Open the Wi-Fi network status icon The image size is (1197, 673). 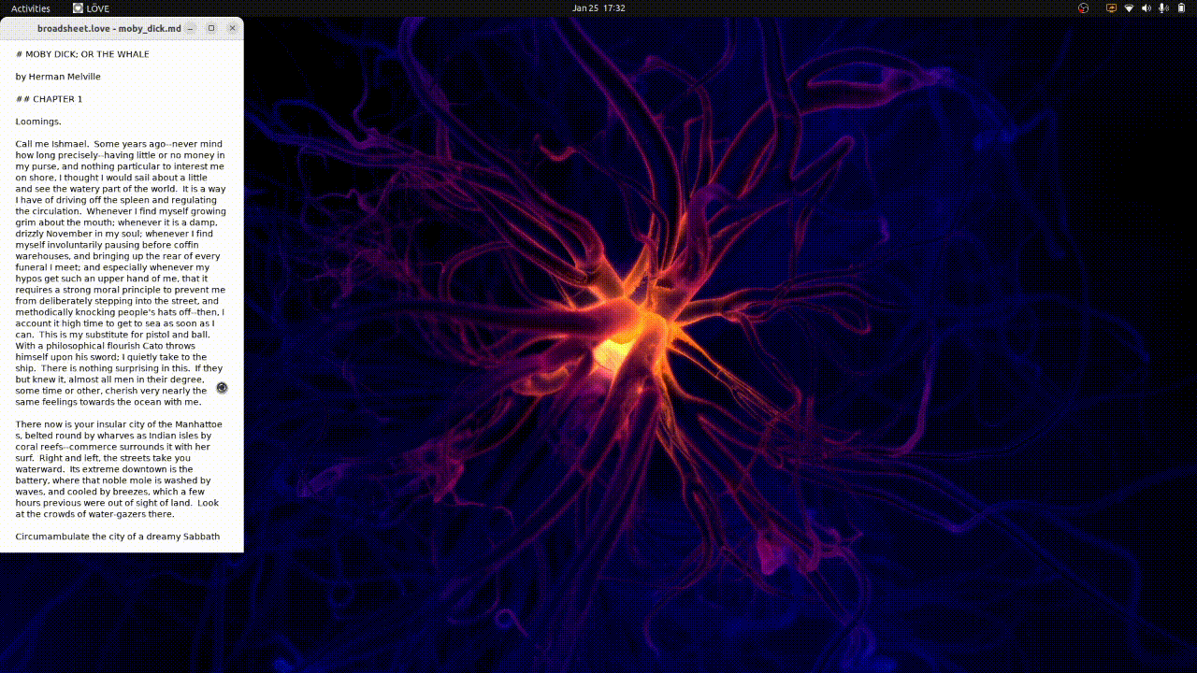[x=1129, y=8]
